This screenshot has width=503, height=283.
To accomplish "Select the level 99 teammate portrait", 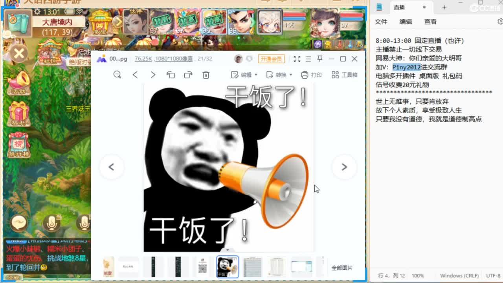I will (241, 22).
